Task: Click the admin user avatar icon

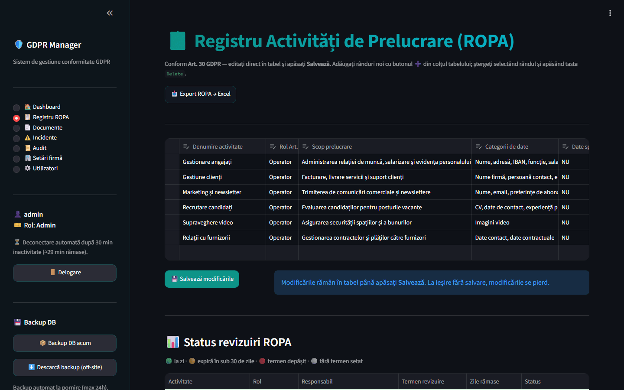Action: (18, 214)
